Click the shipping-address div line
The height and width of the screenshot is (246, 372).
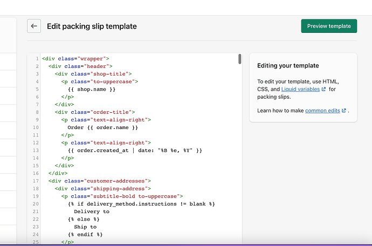(102, 189)
